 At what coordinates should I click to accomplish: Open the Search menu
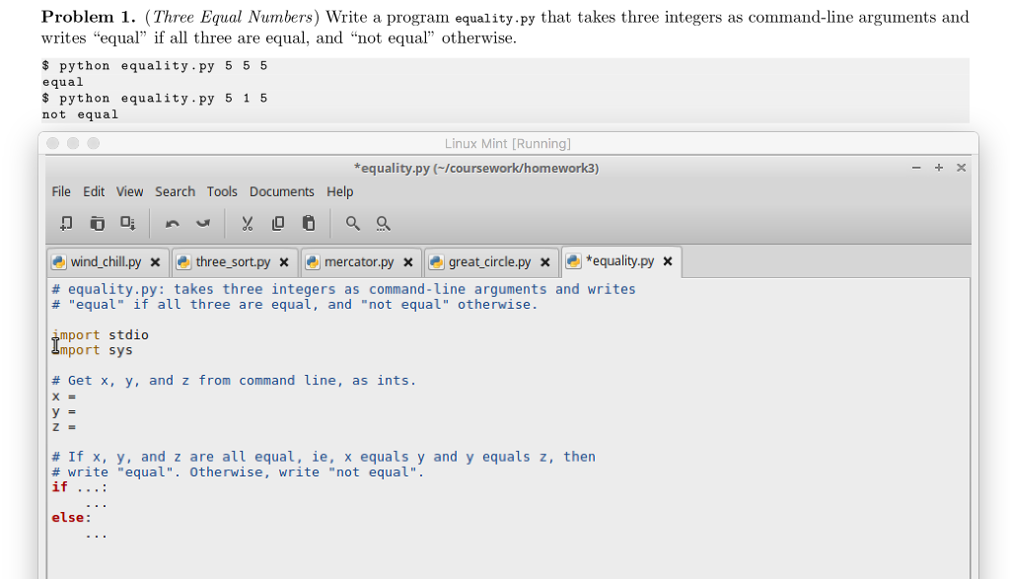[x=175, y=191]
